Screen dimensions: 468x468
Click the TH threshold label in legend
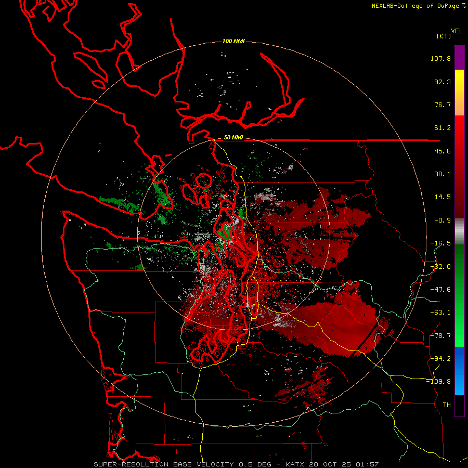click(447, 405)
